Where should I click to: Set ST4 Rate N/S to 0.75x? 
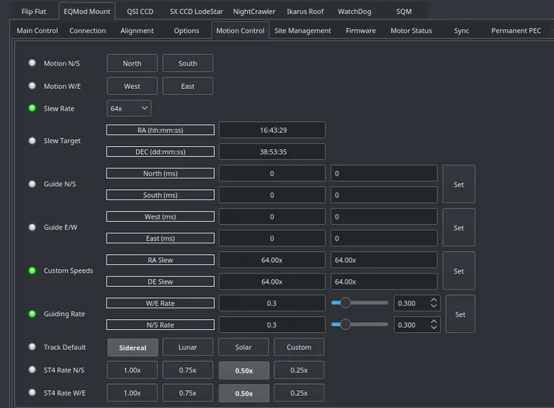[188, 370]
